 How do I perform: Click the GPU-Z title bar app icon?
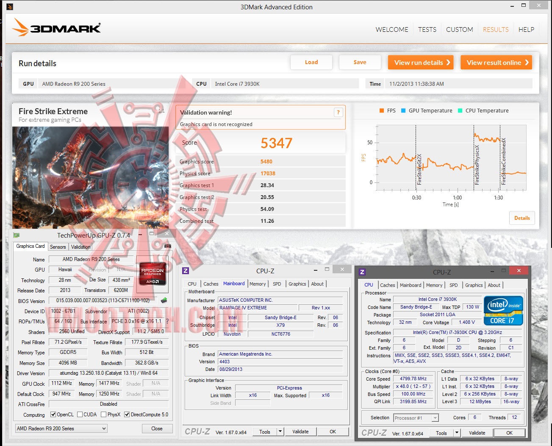tap(17, 235)
